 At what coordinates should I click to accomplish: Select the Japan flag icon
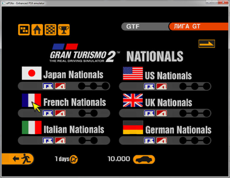[32, 73]
